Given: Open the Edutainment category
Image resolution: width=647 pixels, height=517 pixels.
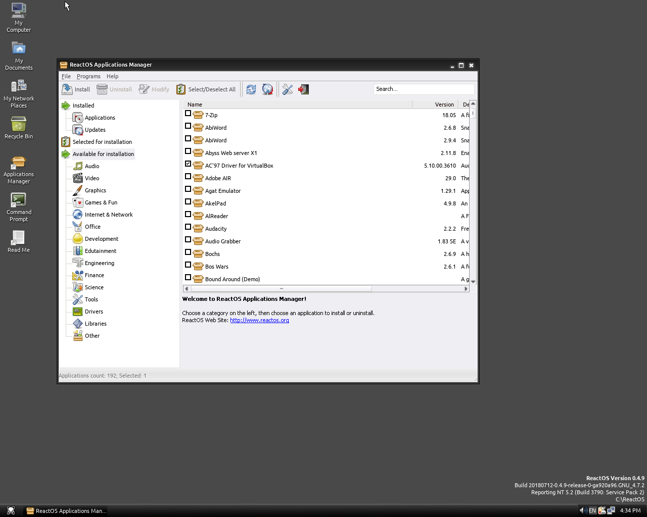Looking at the screenshot, I should click(100, 251).
